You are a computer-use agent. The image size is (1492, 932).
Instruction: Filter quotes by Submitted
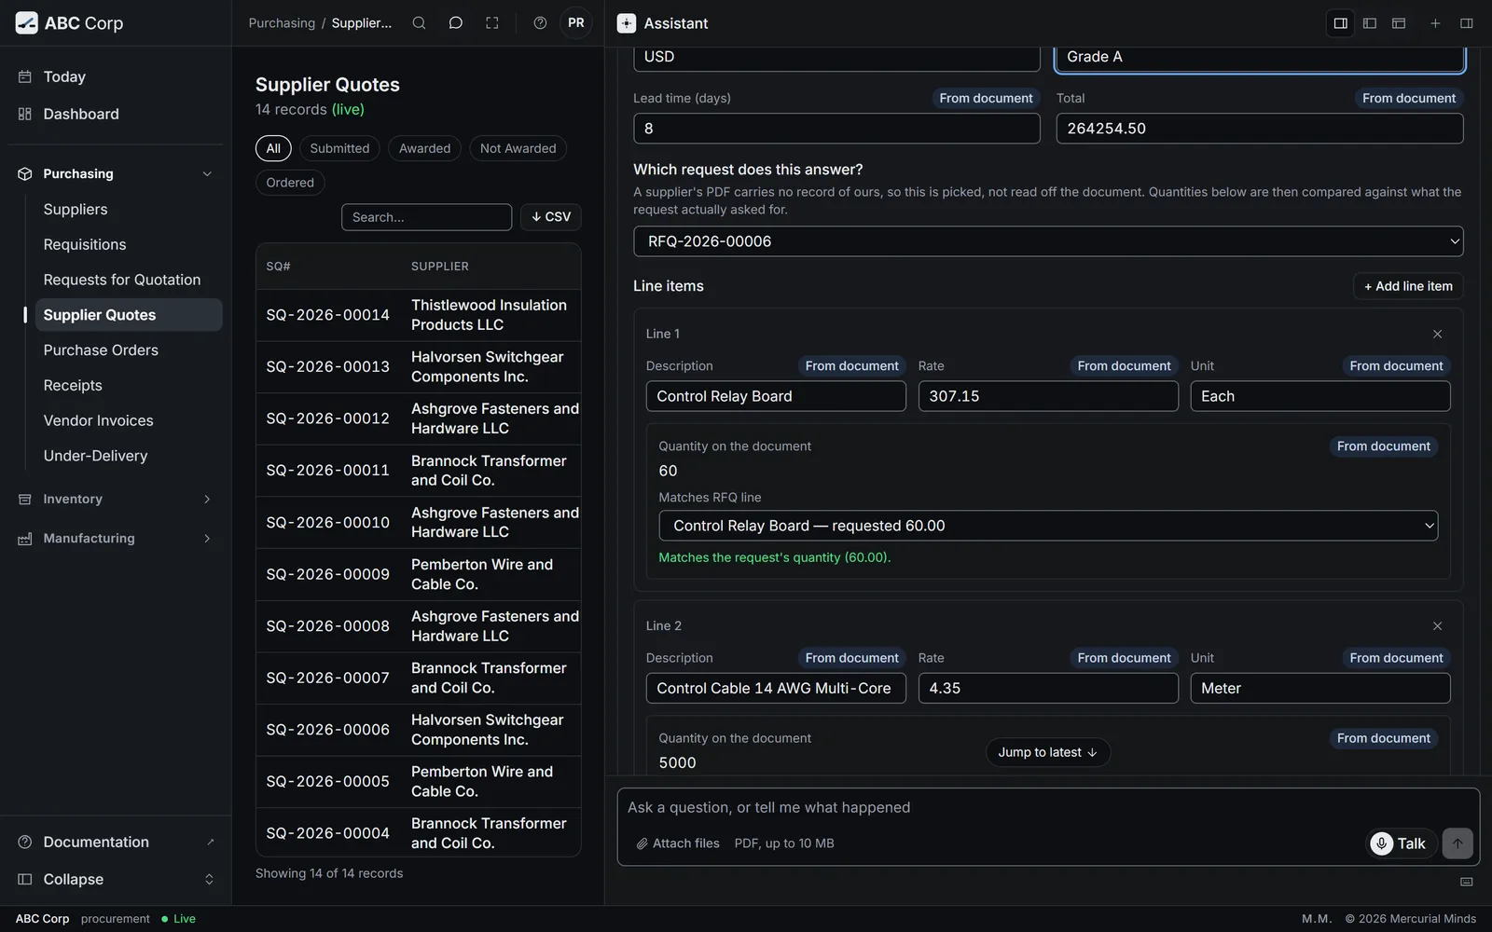tap(339, 148)
